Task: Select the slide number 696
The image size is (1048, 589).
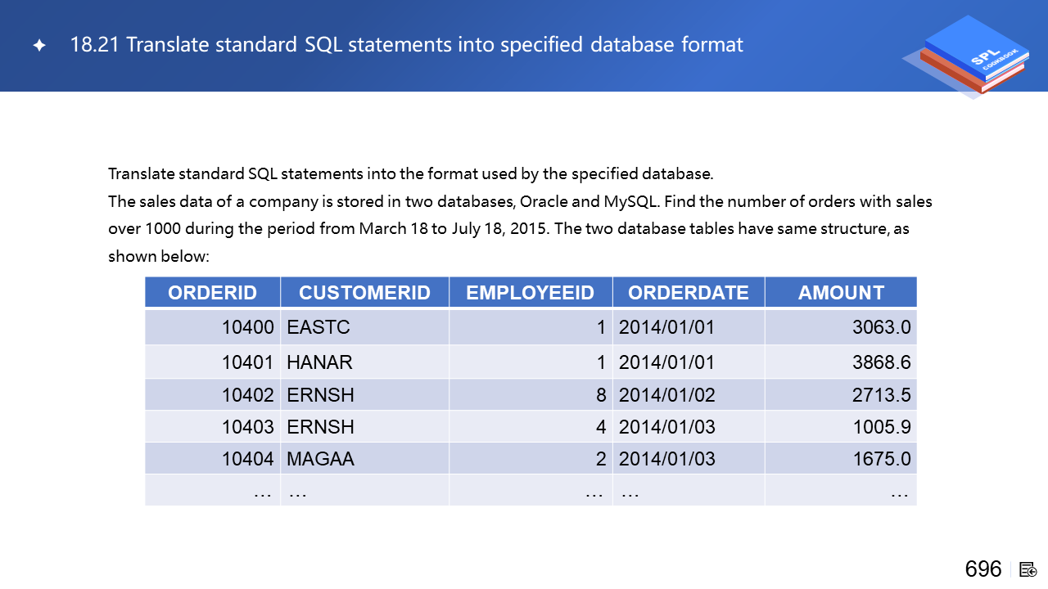Action: [x=983, y=569]
